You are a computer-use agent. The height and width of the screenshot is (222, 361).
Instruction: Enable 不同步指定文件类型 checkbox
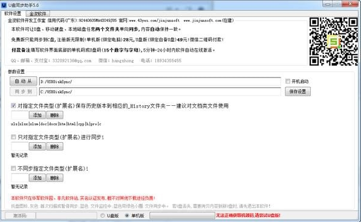pos(13,168)
